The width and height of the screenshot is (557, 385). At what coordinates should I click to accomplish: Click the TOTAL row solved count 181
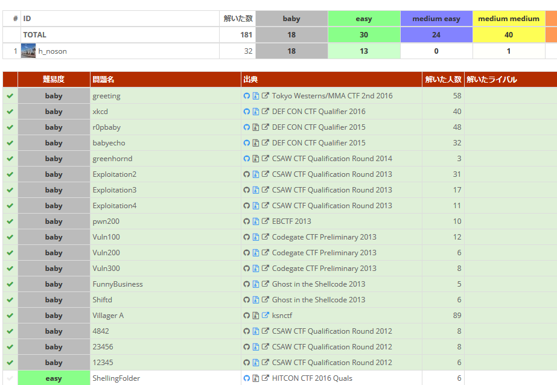246,35
